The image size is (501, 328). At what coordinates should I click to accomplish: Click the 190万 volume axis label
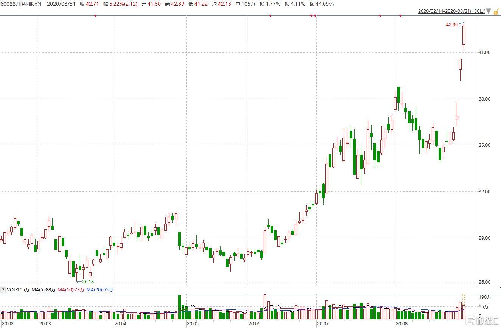coord(485,297)
